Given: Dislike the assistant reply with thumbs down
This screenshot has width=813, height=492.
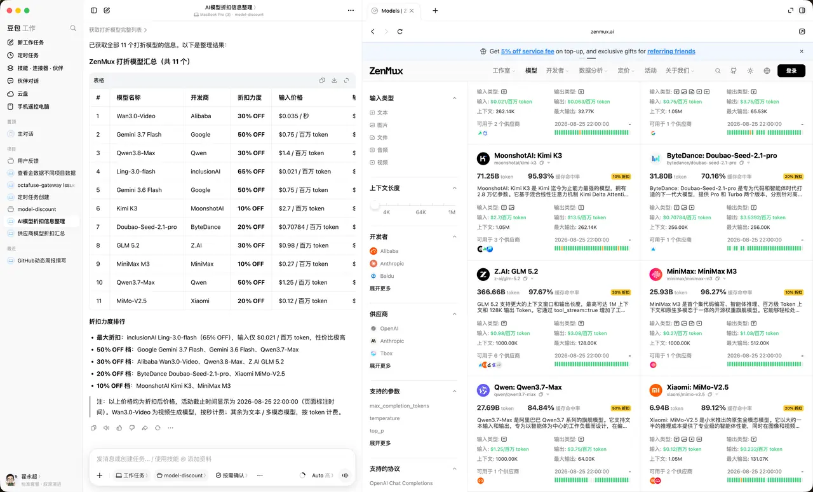Looking at the screenshot, I should tap(132, 428).
